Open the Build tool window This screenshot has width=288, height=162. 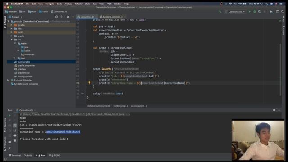click(x=28, y=155)
